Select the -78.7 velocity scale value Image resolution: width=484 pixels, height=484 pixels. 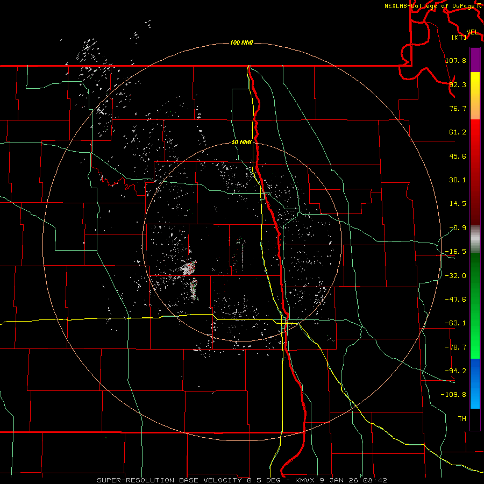tap(455, 347)
